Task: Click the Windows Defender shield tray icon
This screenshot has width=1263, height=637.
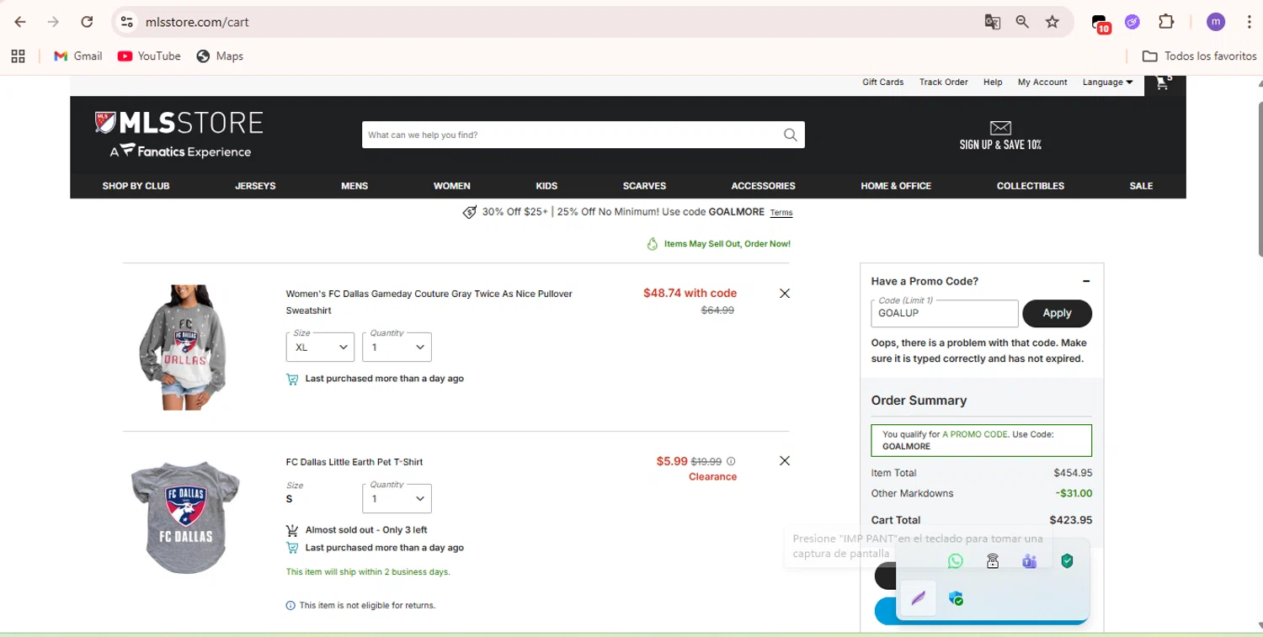Action: point(956,598)
